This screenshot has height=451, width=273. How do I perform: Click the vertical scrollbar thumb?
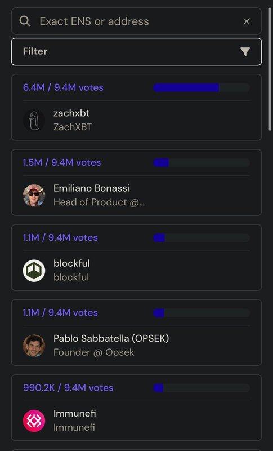270,69
